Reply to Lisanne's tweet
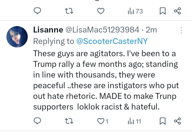The image size is (192, 133). [37, 121]
